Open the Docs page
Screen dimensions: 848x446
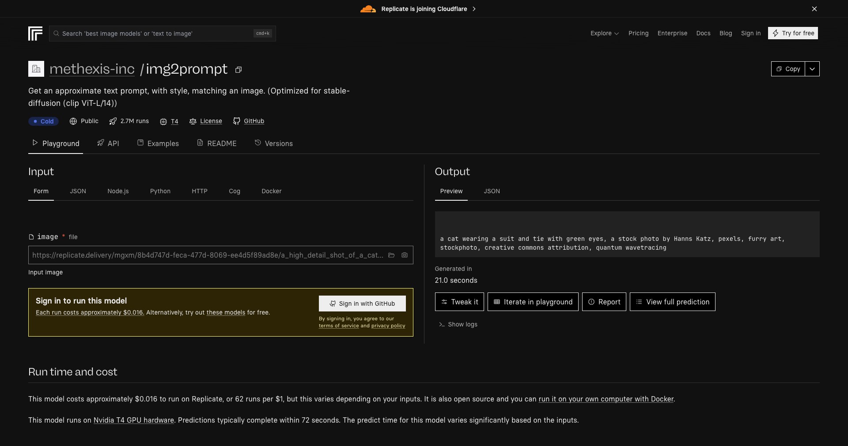click(x=703, y=33)
